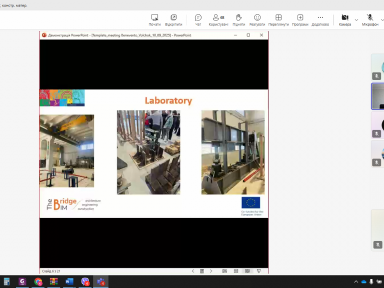The height and width of the screenshot is (288, 384).
Task: Raise hand with the Підняти button
Action: click(239, 20)
